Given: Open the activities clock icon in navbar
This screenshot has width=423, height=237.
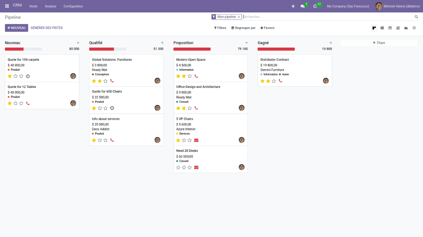Looking at the screenshot, I should (315, 6).
